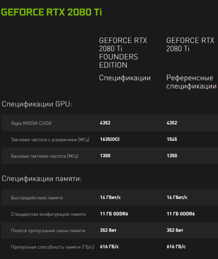This screenshot has width=218, height=259.
Task: Click 352 бит in the reference column
Action: 175,230
